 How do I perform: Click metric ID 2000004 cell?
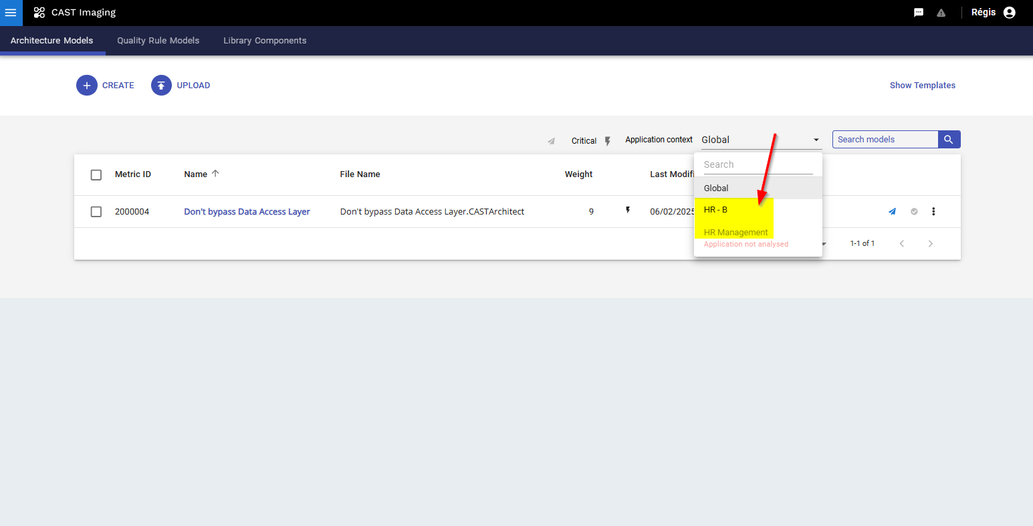(132, 212)
